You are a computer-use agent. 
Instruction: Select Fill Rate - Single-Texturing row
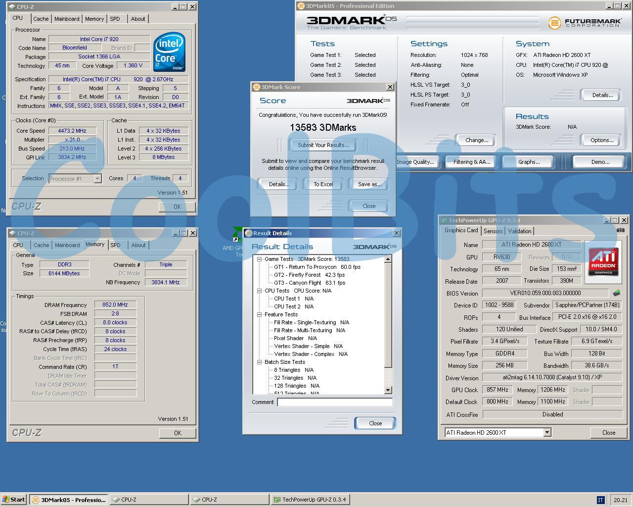coord(311,322)
